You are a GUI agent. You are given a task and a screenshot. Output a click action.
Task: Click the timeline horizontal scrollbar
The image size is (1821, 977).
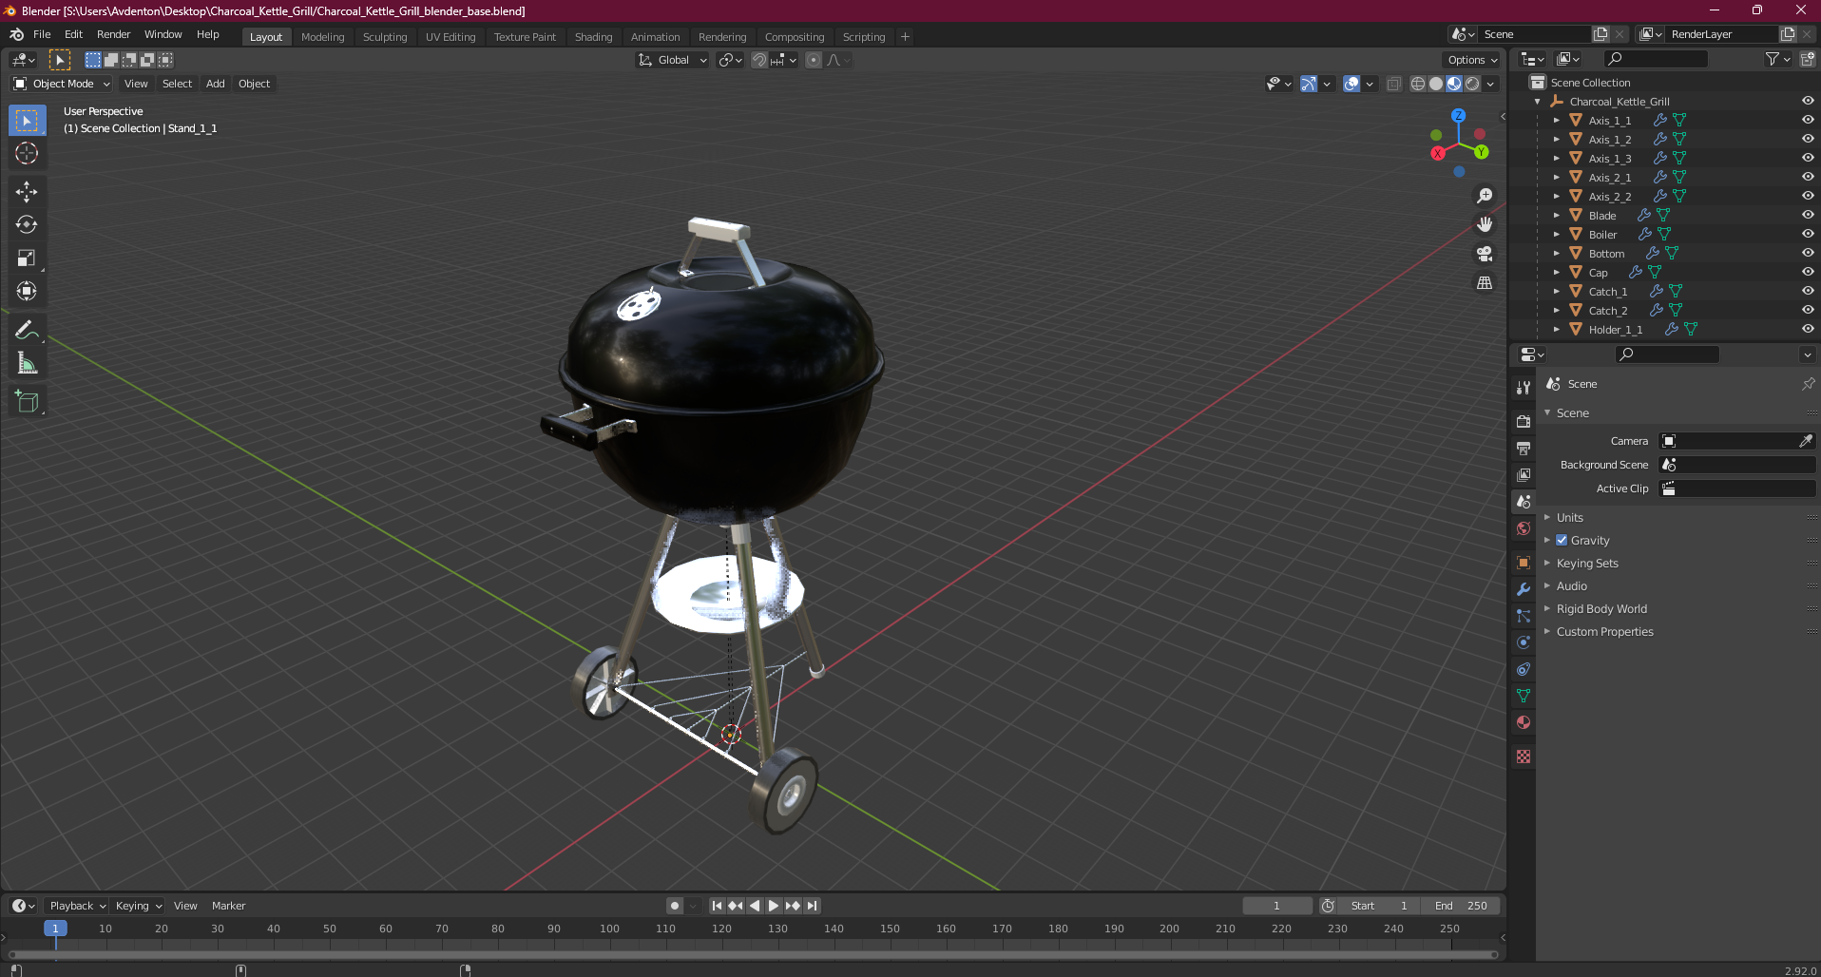pyautogui.click(x=753, y=954)
